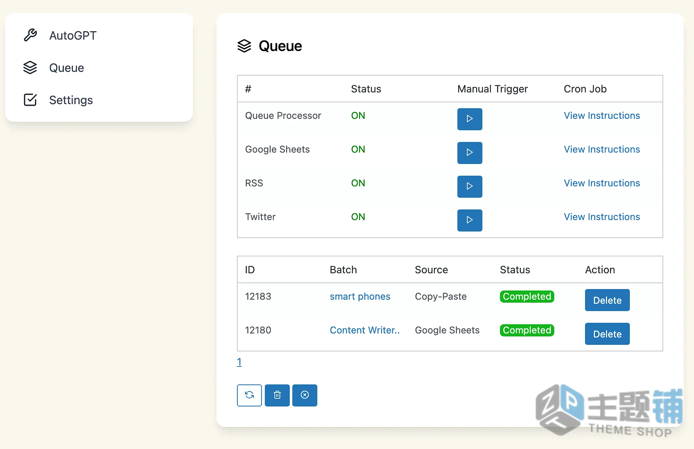Click the Action column header
694x449 pixels.
click(600, 270)
